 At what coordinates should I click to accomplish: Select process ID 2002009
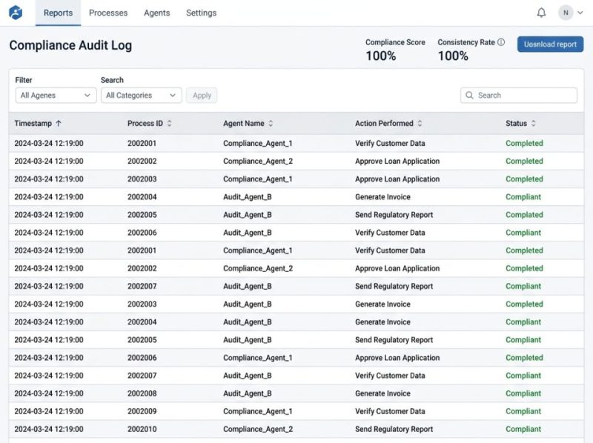[x=142, y=411]
